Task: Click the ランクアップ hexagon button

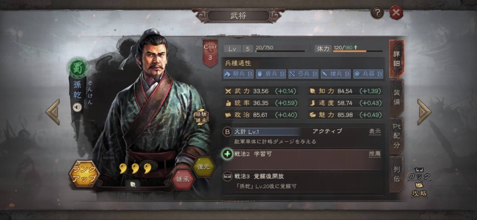Action: (x=84, y=174)
